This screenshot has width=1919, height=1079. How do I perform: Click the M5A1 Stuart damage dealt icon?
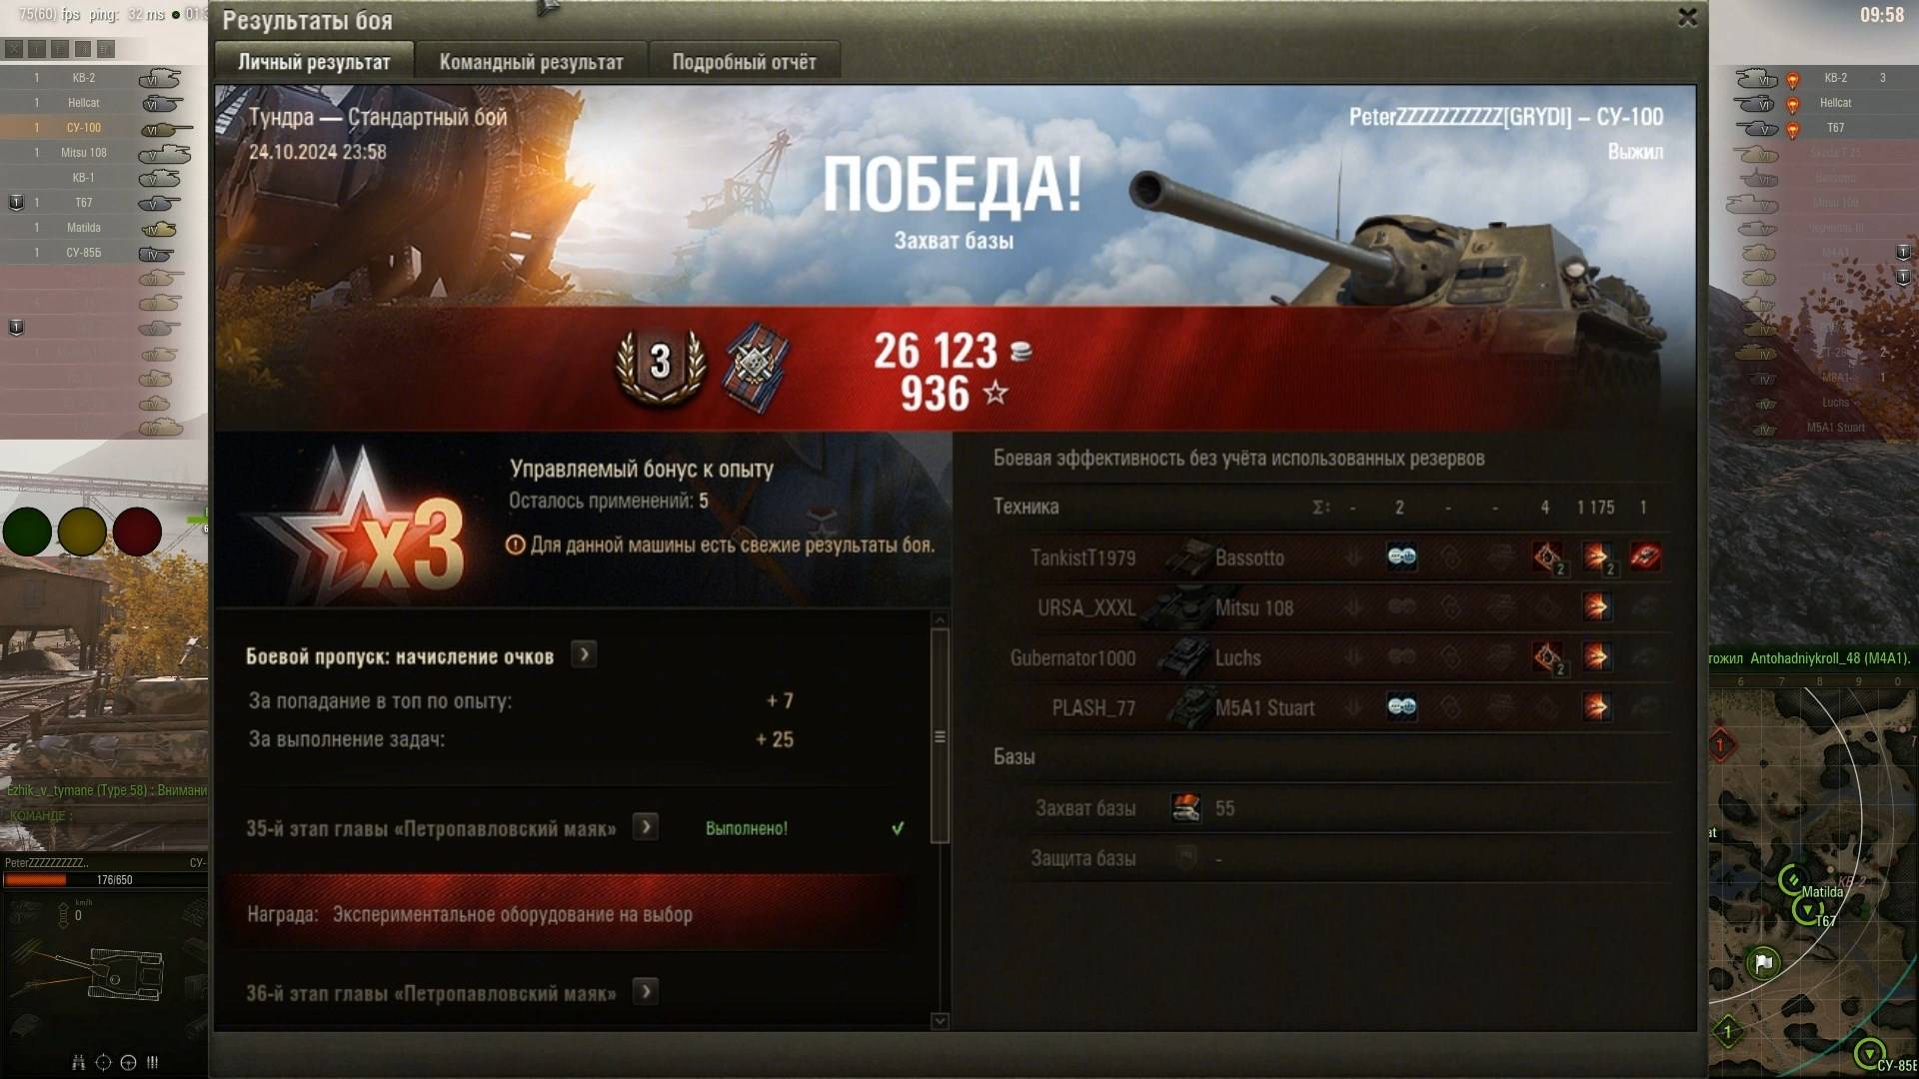pos(1596,707)
